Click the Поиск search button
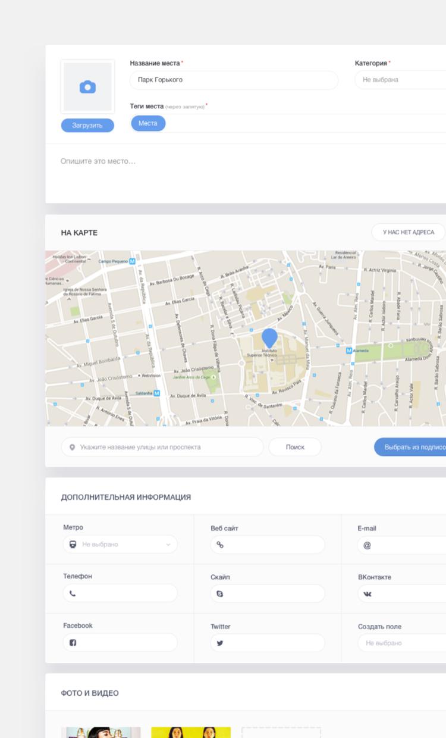The height and width of the screenshot is (738, 446). tap(295, 447)
